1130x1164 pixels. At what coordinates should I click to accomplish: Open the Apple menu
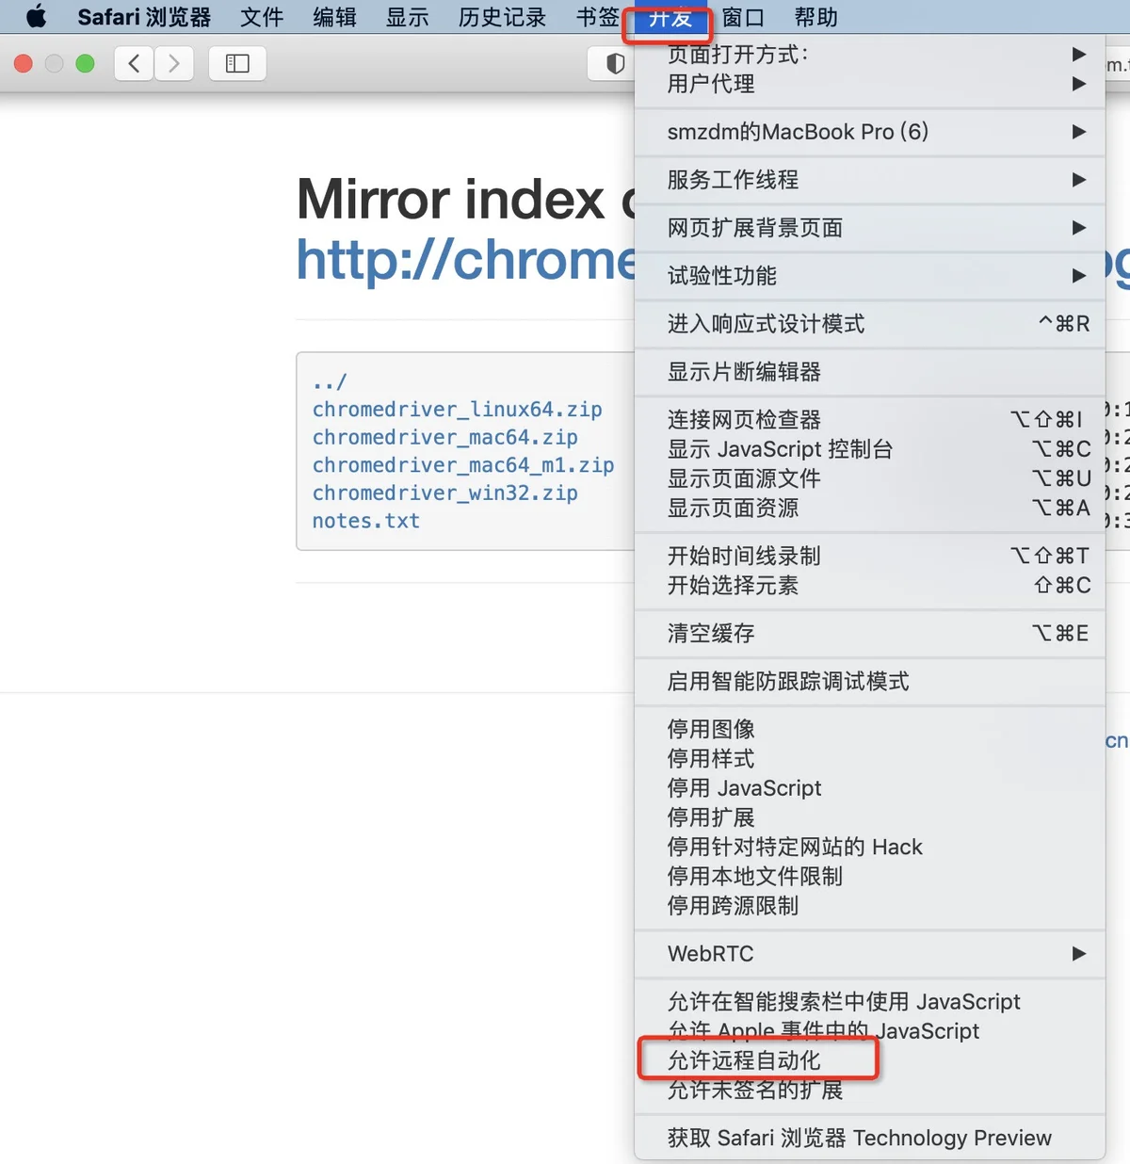click(36, 17)
